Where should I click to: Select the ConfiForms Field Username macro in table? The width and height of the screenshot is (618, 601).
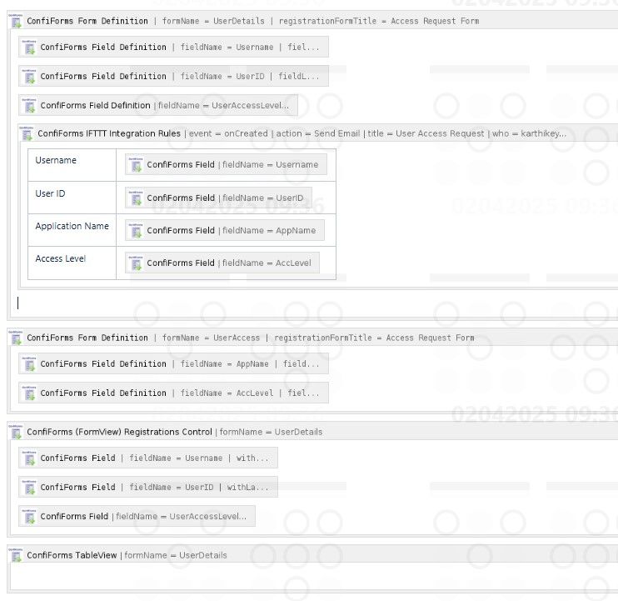(x=226, y=164)
